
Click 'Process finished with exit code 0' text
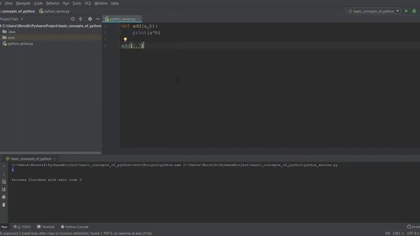click(47, 180)
